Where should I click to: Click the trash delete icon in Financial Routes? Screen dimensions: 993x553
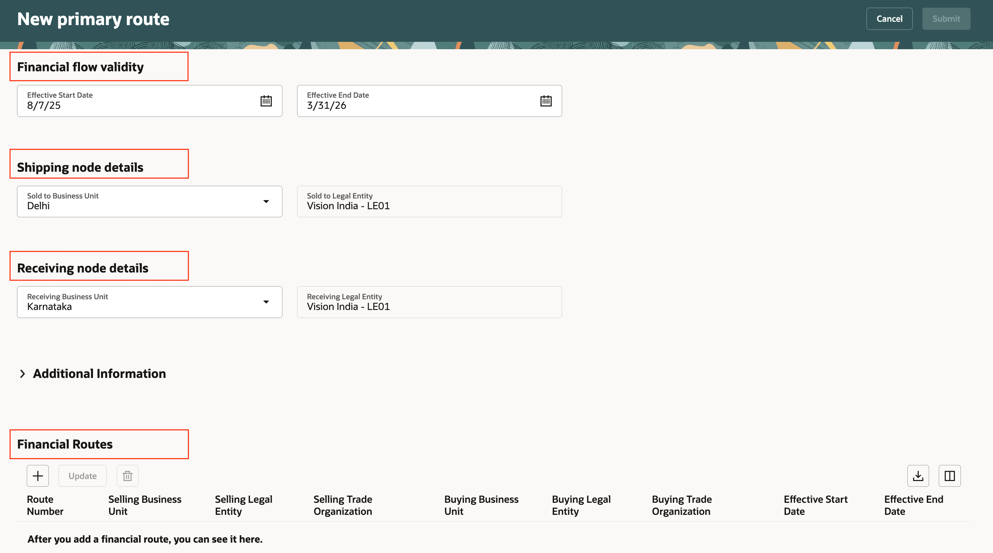tap(127, 476)
